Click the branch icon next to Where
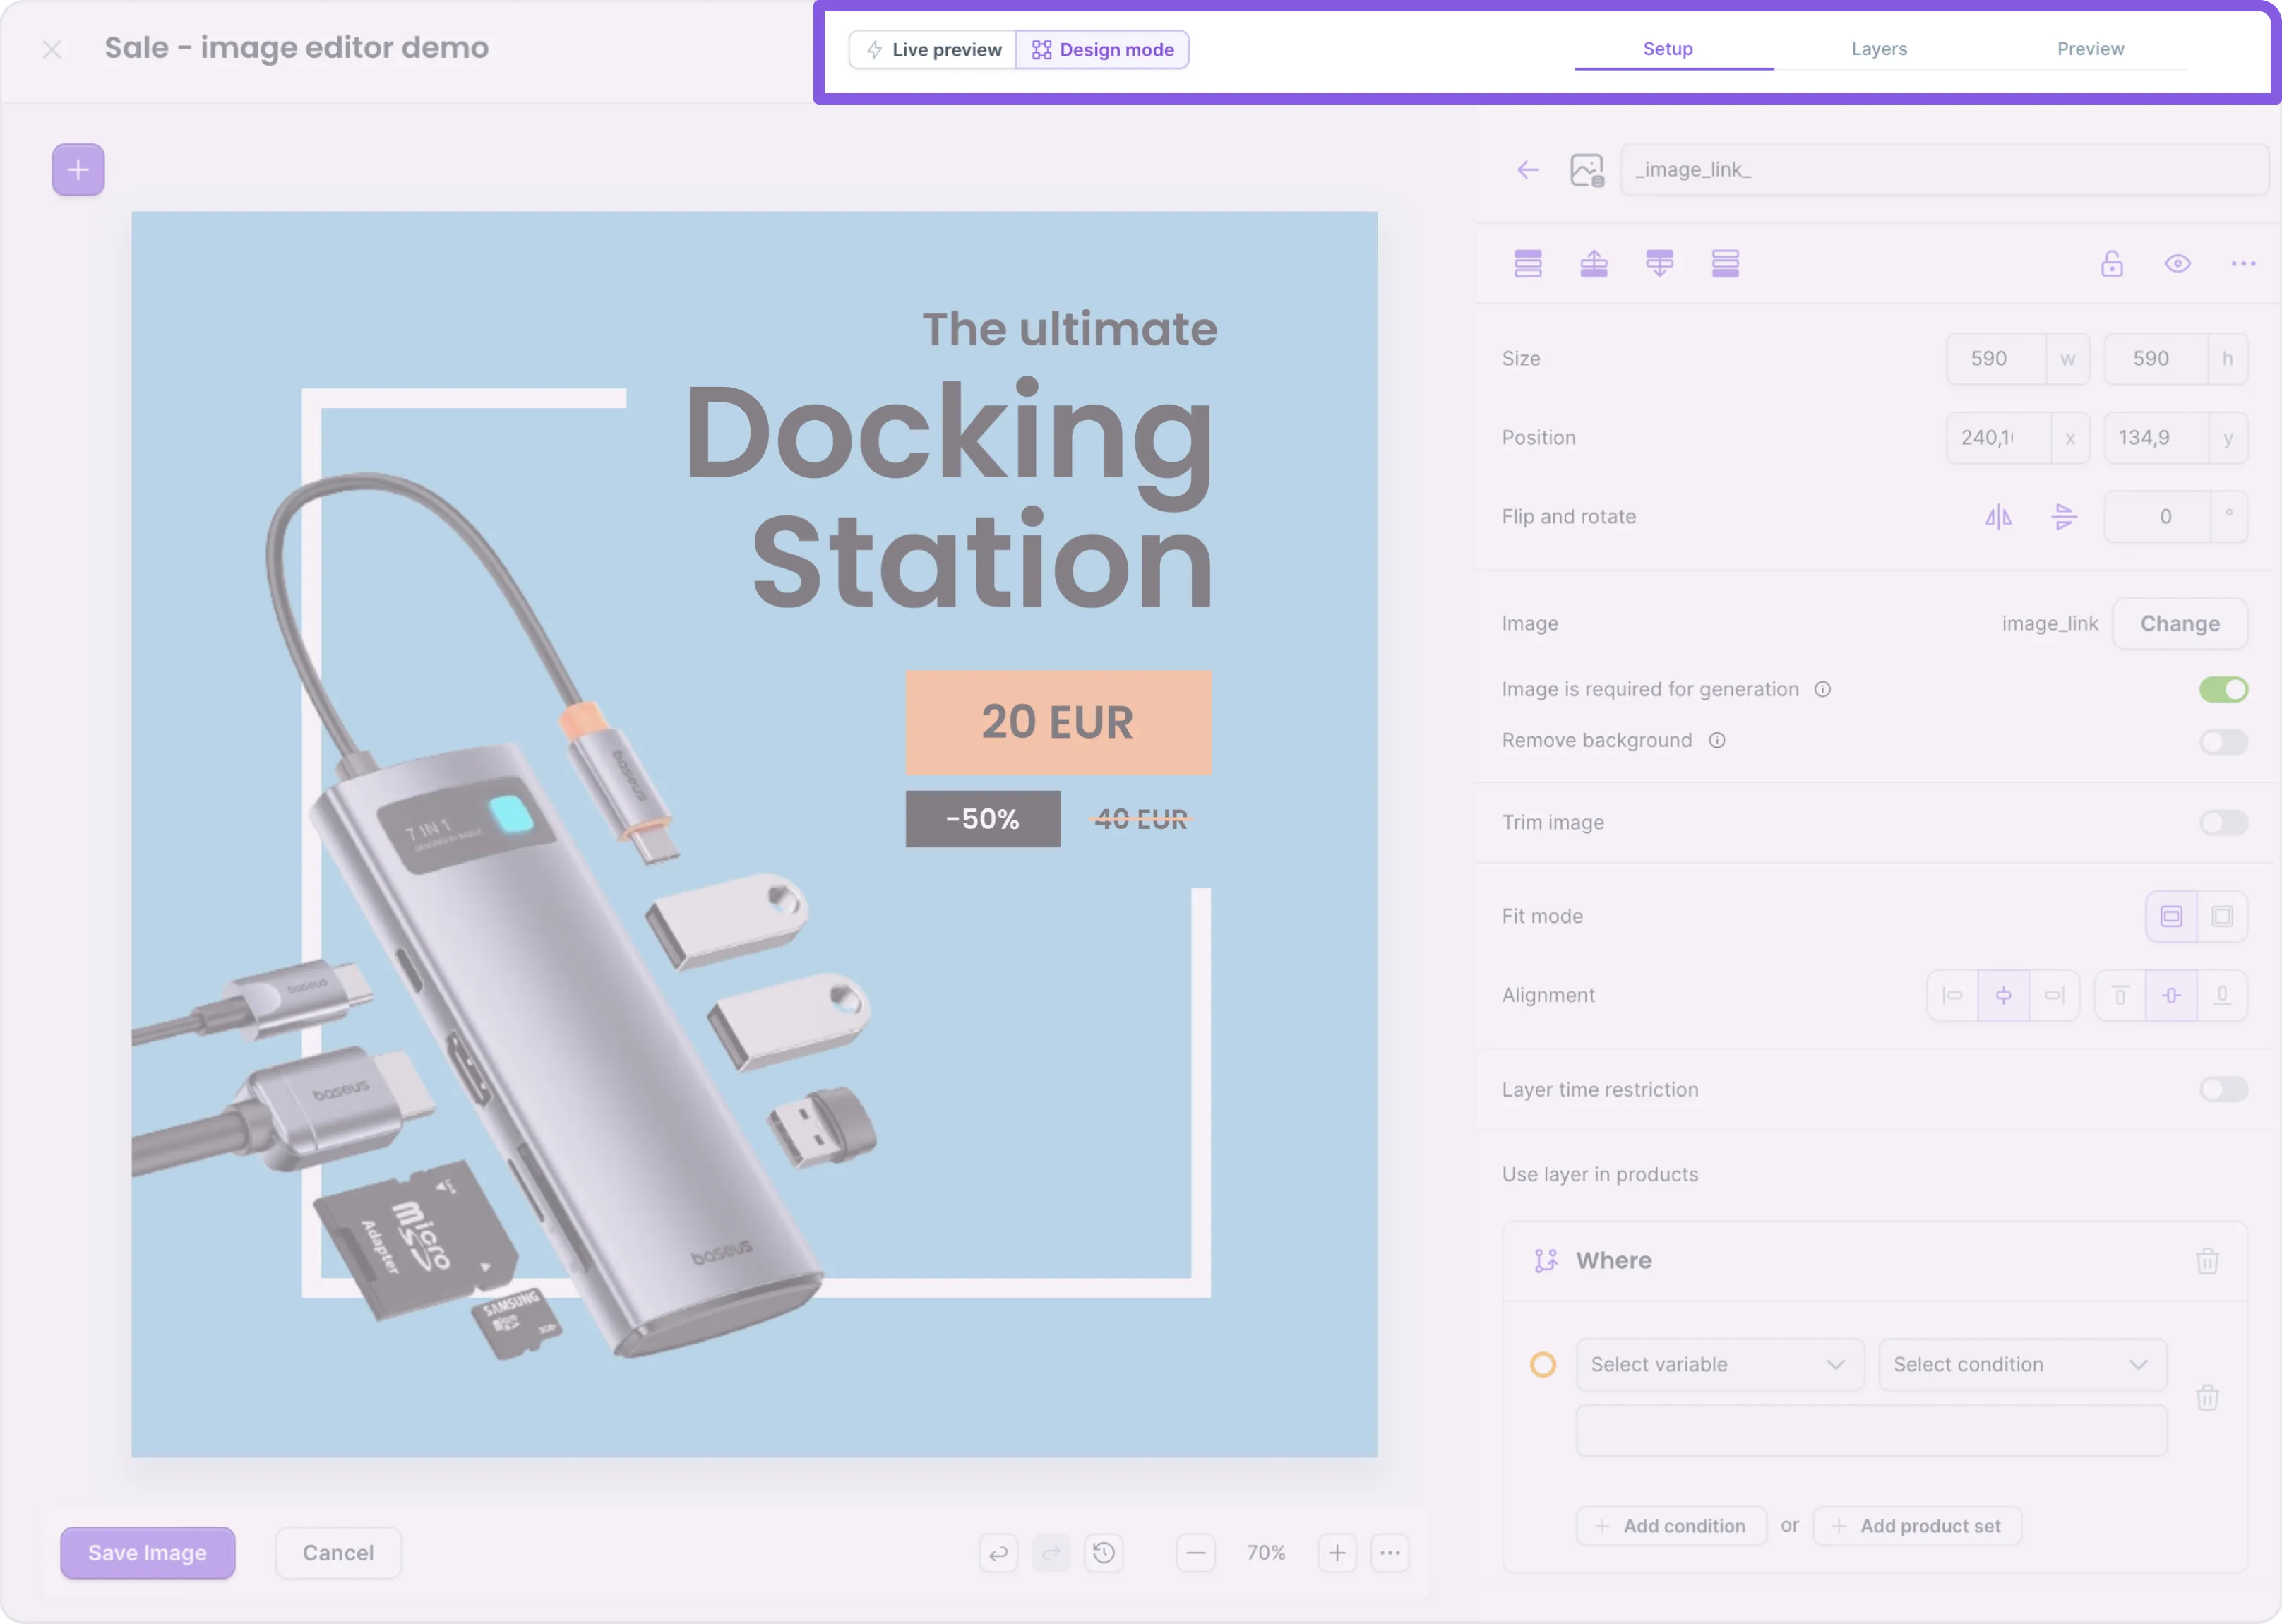The width and height of the screenshot is (2282, 1624). [x=1546, y=1261]
